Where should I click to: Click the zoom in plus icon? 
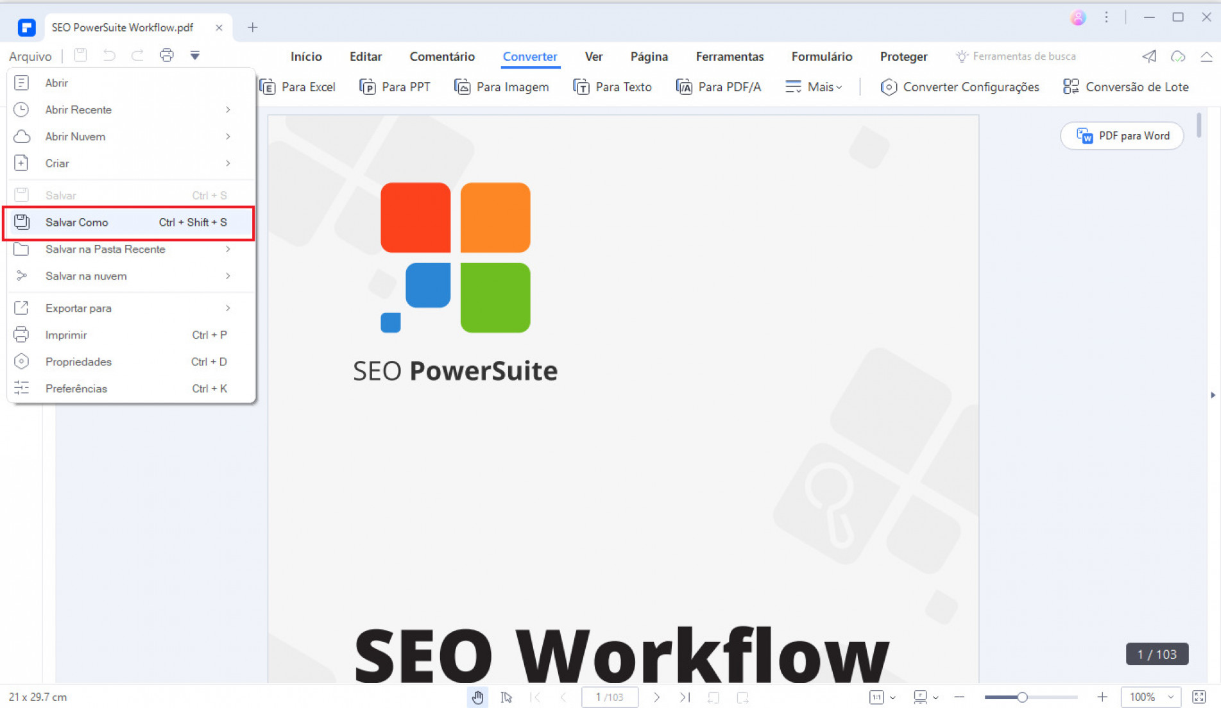[1102, 697]
